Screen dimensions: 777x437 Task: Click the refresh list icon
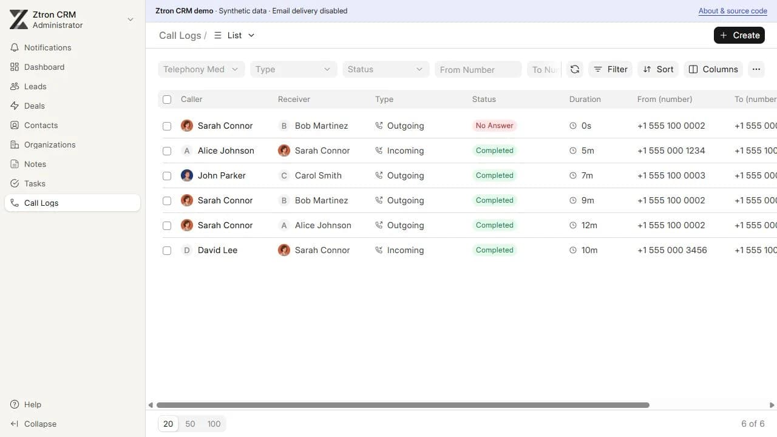[575, 69]
